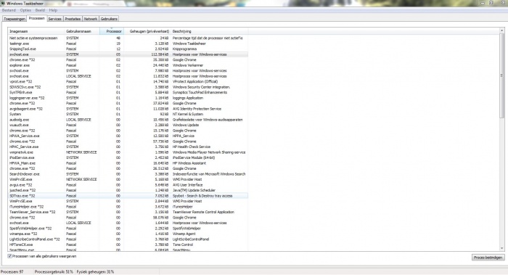Switch to the Gebruikers tab
Screen dimensions: 508x275
click(x=109, y=19)
